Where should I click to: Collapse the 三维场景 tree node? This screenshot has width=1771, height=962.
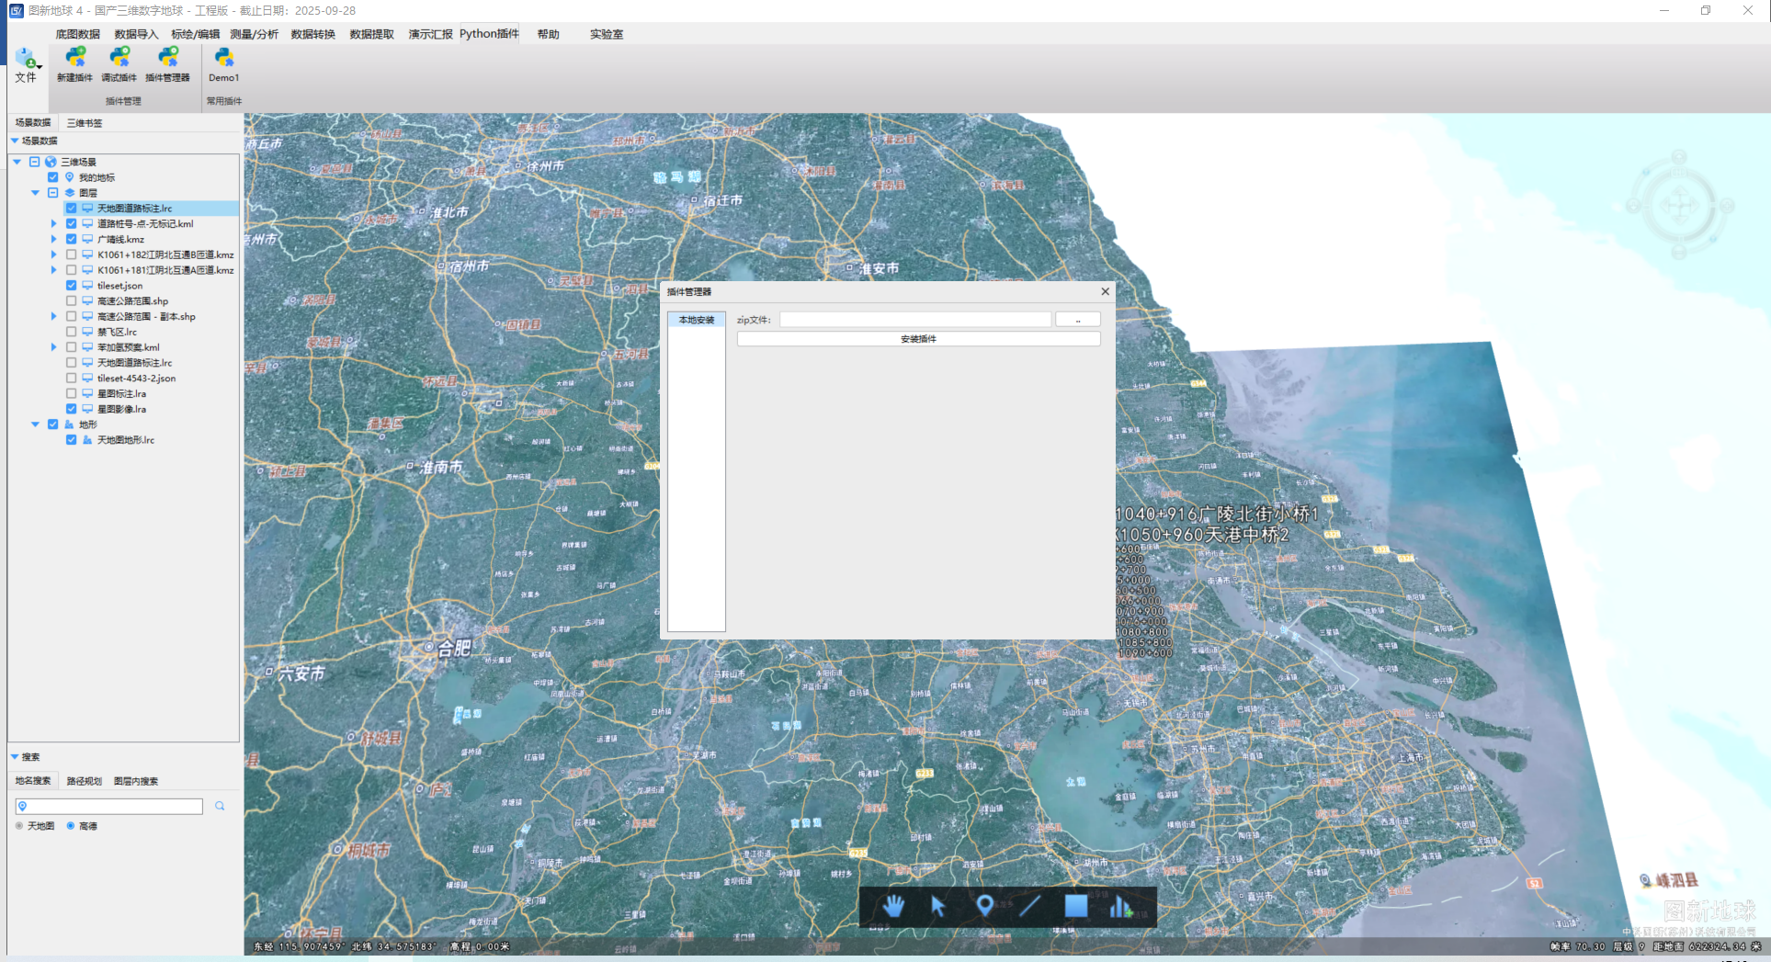pos(17,162)
